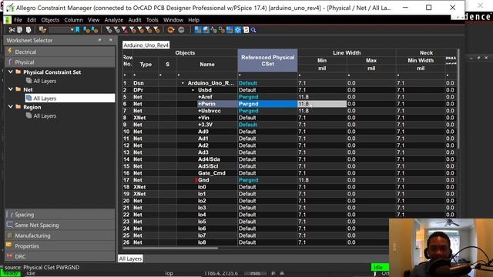Open the Manufacturing section
This screenshot has height=277, width=493.
click(x=60, y=235)
